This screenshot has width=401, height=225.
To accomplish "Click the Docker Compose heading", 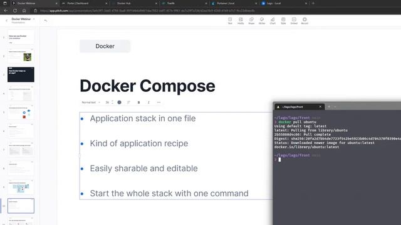I will (147, 86).
